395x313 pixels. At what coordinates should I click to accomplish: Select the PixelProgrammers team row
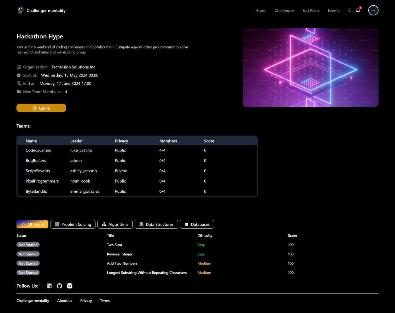pyautogui.click(x=137, y=181)
